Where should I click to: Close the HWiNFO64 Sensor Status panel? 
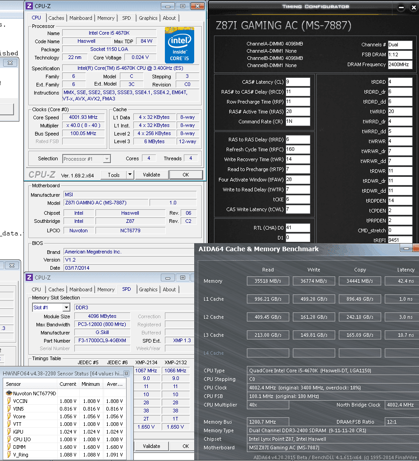click(x=126, y=373)
